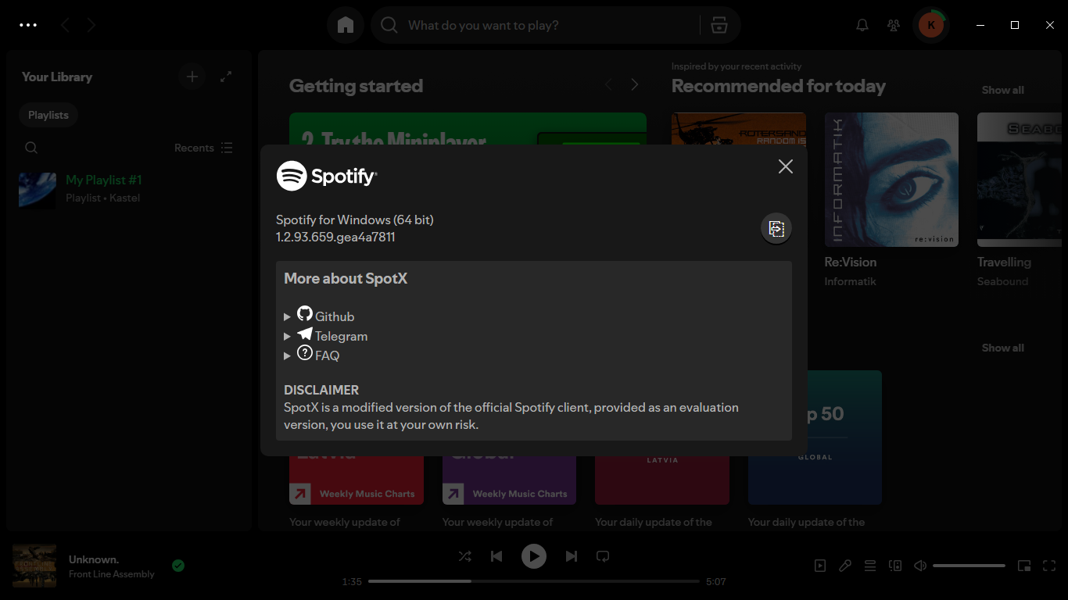
Task: Skip to the previous track
Action: coord(496,556)
